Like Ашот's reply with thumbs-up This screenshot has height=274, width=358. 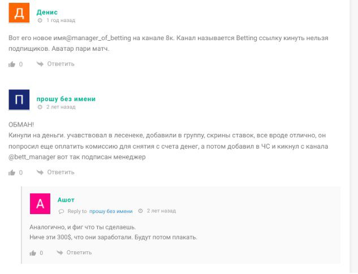point(32,253)
